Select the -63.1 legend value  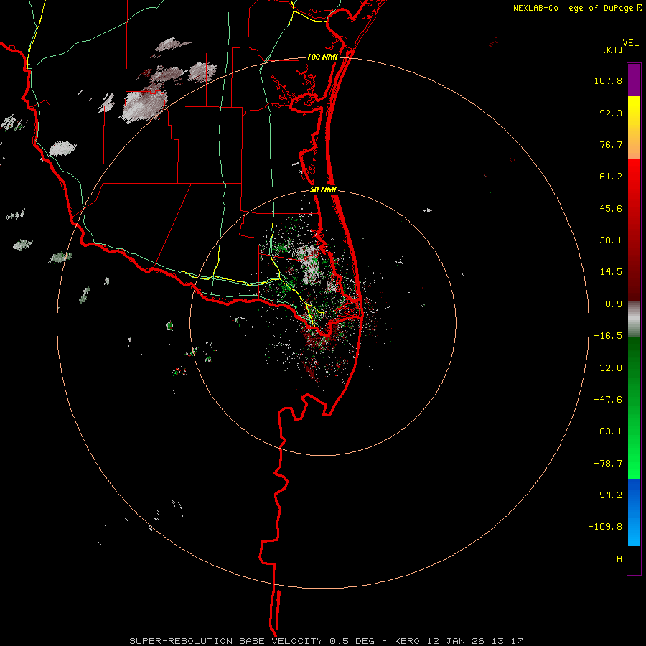click(608, 431)
